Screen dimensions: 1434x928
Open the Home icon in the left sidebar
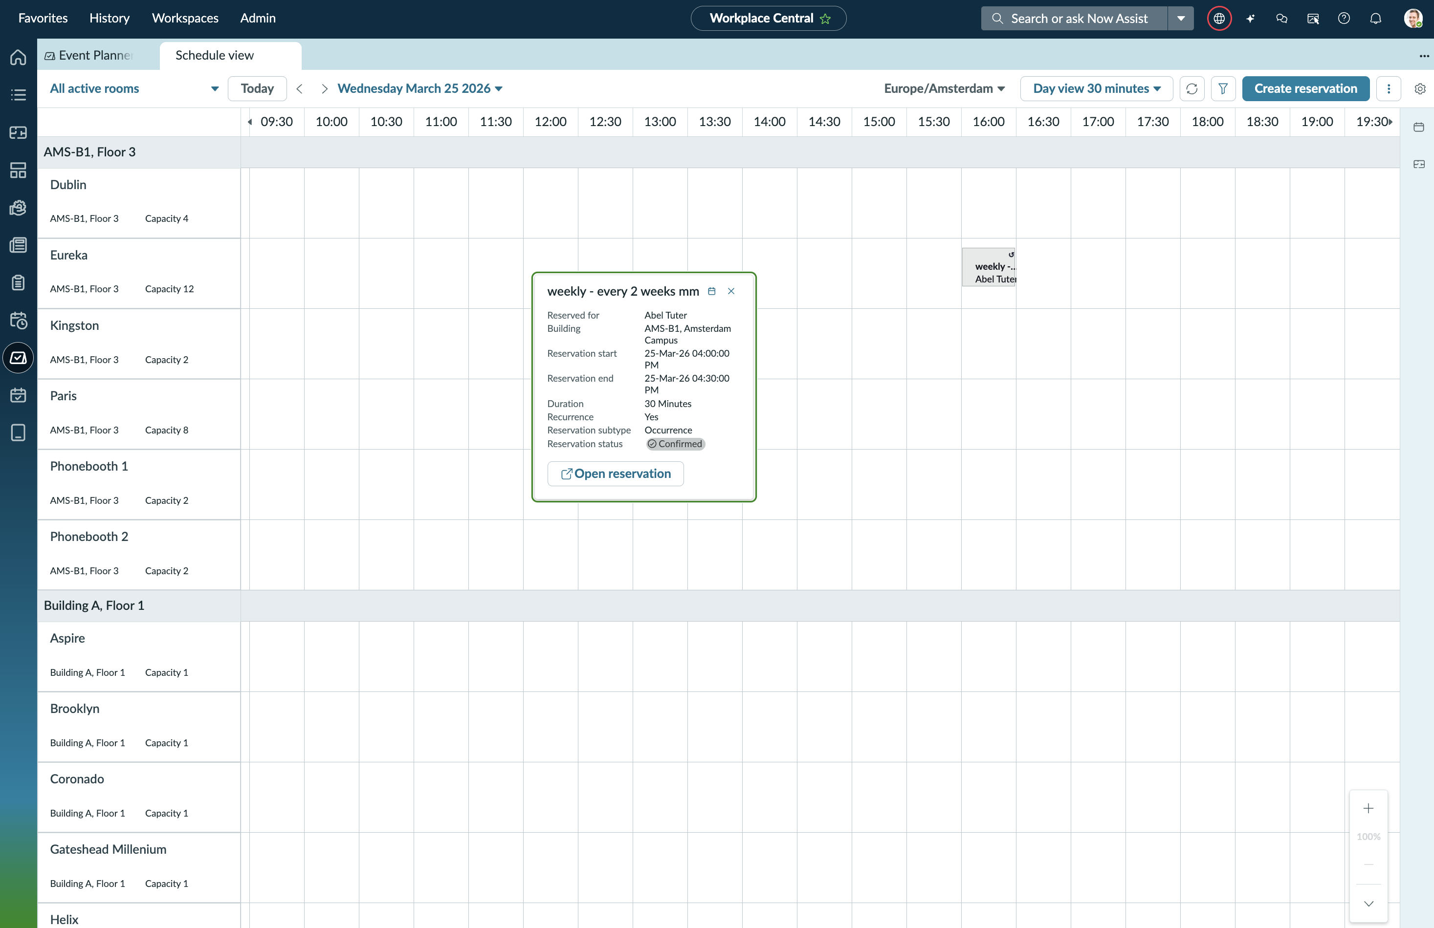click(18, 57)
